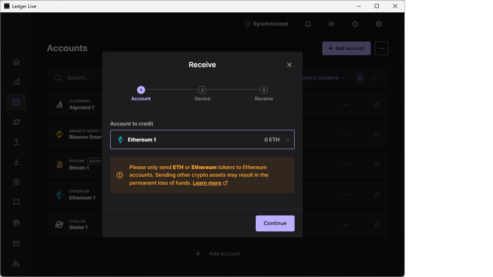Open the Algorand 1 account row
The height and width of the screenshot is (277, 493).
click(218, 105)
